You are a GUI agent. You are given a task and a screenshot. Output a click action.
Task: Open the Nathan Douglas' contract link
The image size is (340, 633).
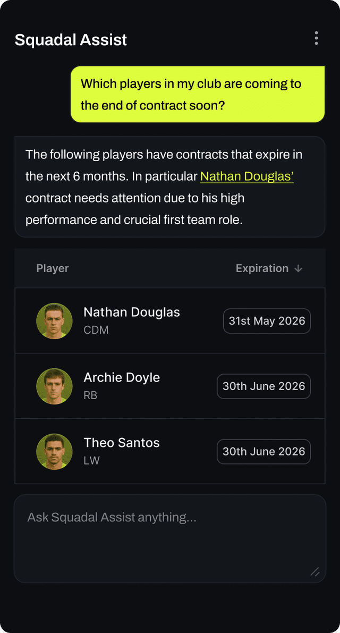pos(246,176)
